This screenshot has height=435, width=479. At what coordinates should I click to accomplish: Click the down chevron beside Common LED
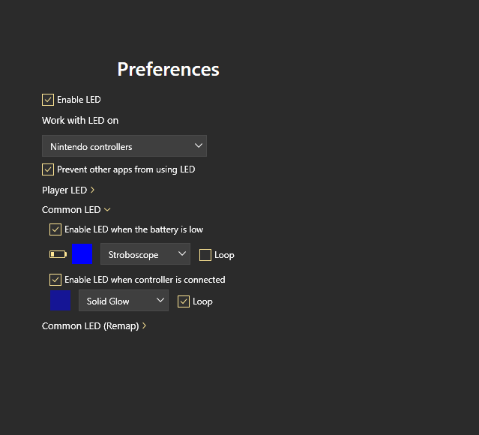pyautogui.click(x=107, y=210)
